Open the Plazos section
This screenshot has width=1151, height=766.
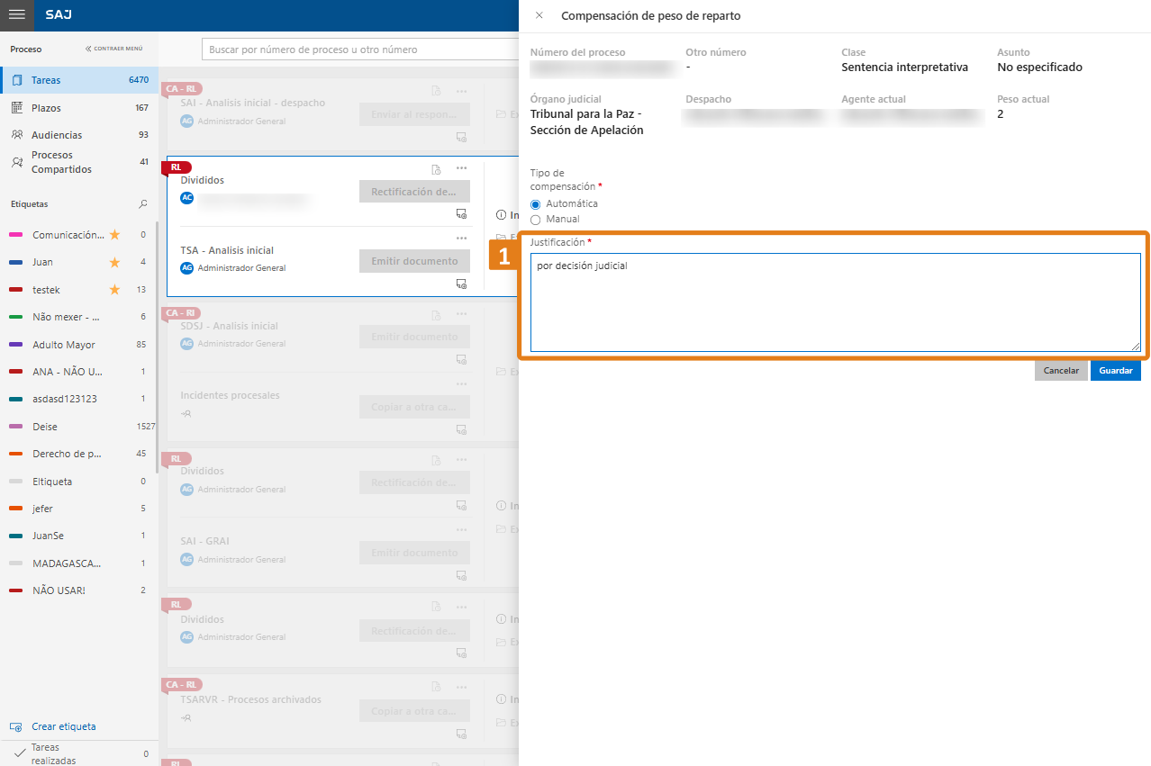pyautogui.click(x=46, y=108)
